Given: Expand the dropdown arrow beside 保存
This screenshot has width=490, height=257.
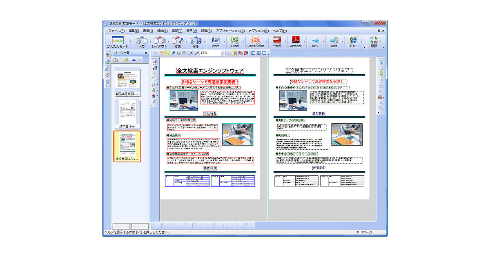Looking at the screenshot, I should pos(205,42).
